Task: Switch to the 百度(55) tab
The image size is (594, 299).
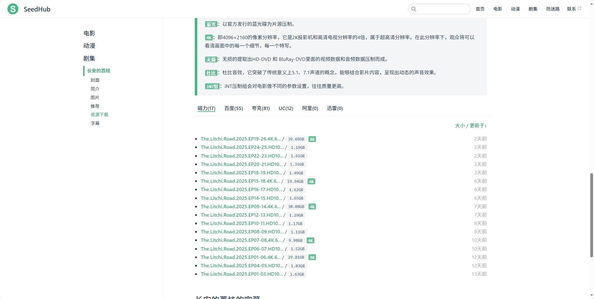Action: click(233, 108)
